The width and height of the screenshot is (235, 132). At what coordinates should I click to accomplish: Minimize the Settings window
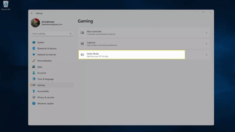(x=196, y=12)
